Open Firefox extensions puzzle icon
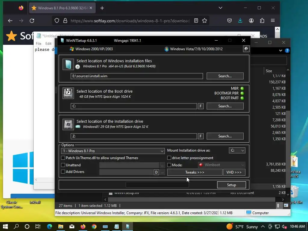 (262, 21)
